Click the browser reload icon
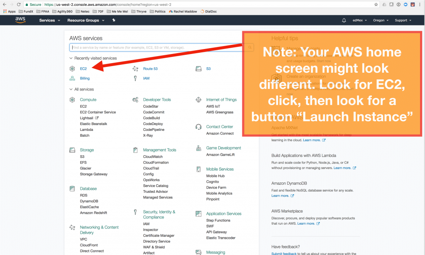The height and width of the screenshot is (255, 425). pos(19,5)
